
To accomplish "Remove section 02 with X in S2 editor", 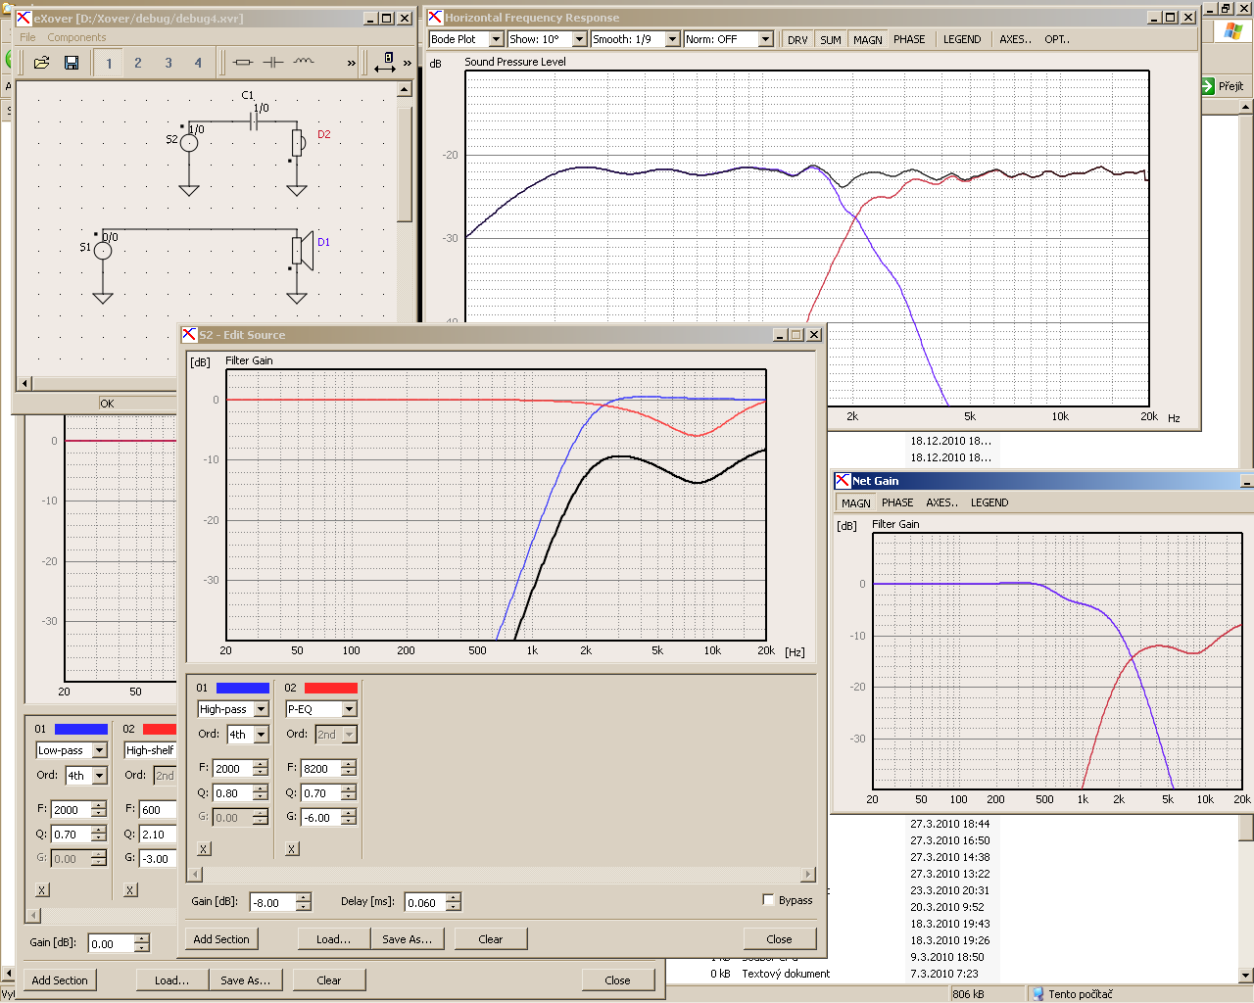I will (x=292, y=849).
